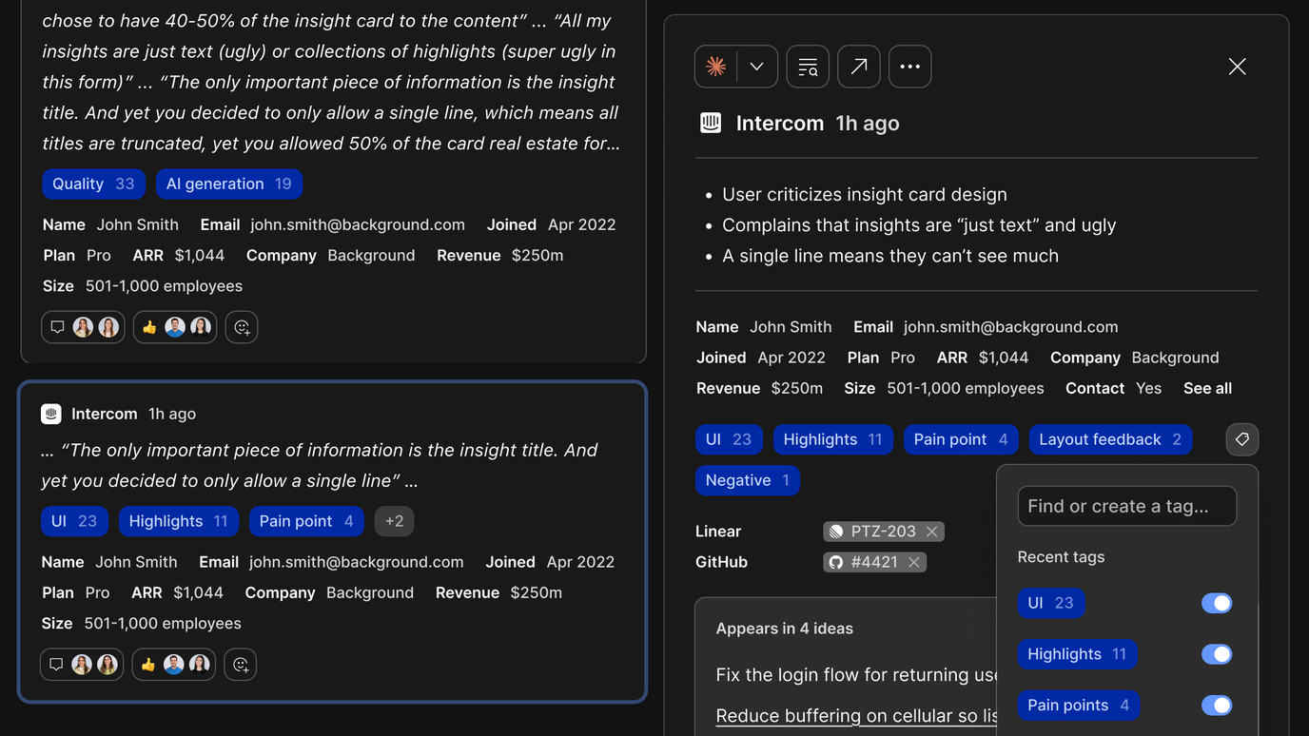Click the Highlights 11 tag in the selected card
This screenshot has width=1309, height=736.
click(179, 521)
